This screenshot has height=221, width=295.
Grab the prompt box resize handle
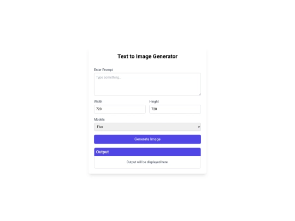199,94
